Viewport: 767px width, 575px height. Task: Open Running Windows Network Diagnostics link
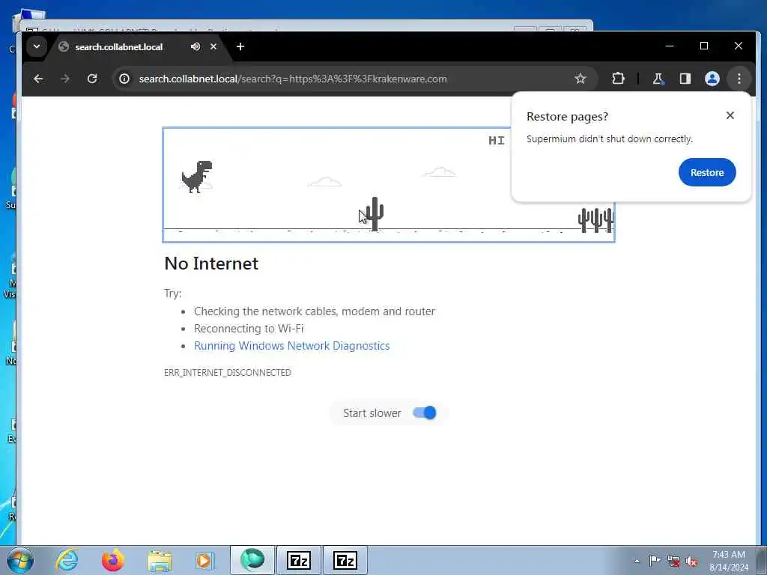click(291, 346)
